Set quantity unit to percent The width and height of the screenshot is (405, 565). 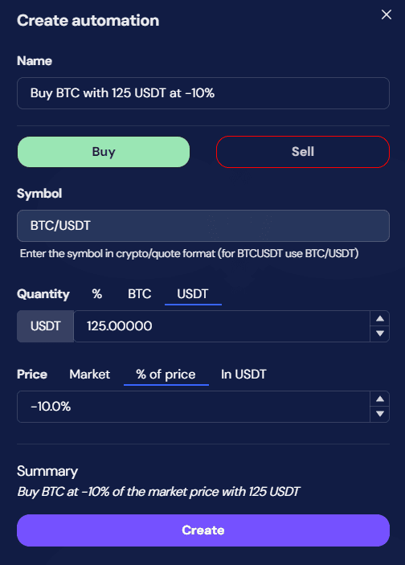(x=97, y=294)
